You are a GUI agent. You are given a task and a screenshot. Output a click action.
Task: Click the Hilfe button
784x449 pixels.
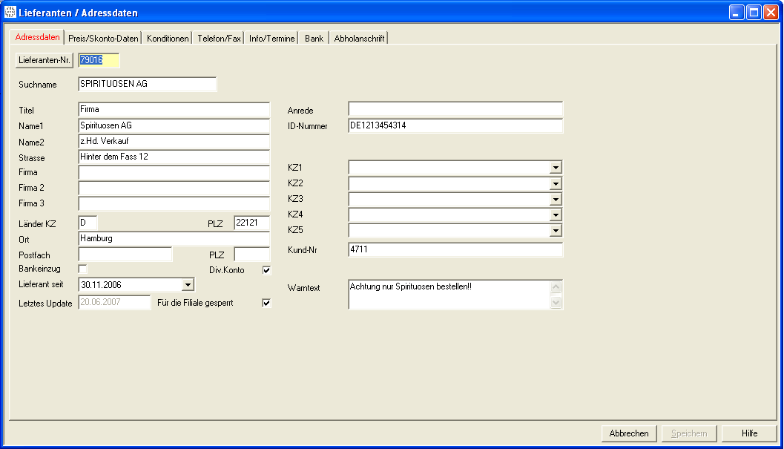click(749, 433)
